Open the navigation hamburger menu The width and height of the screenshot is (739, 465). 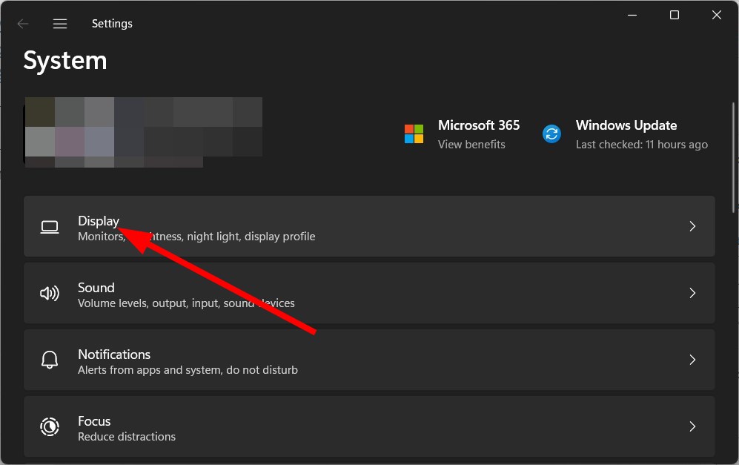[60, 23]
